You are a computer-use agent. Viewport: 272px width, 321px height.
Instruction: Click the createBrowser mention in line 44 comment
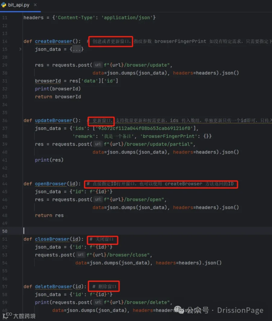point(183,184)
